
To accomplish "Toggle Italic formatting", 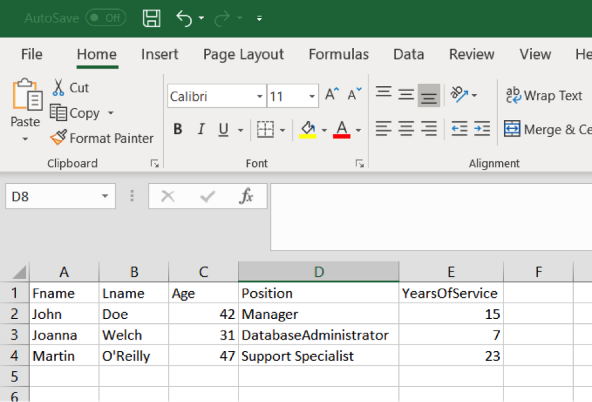I will click(x=201, y=130).
